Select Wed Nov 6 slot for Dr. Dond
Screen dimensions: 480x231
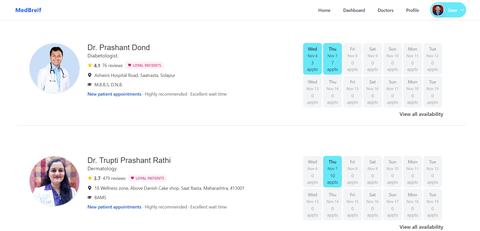point(312,59)
